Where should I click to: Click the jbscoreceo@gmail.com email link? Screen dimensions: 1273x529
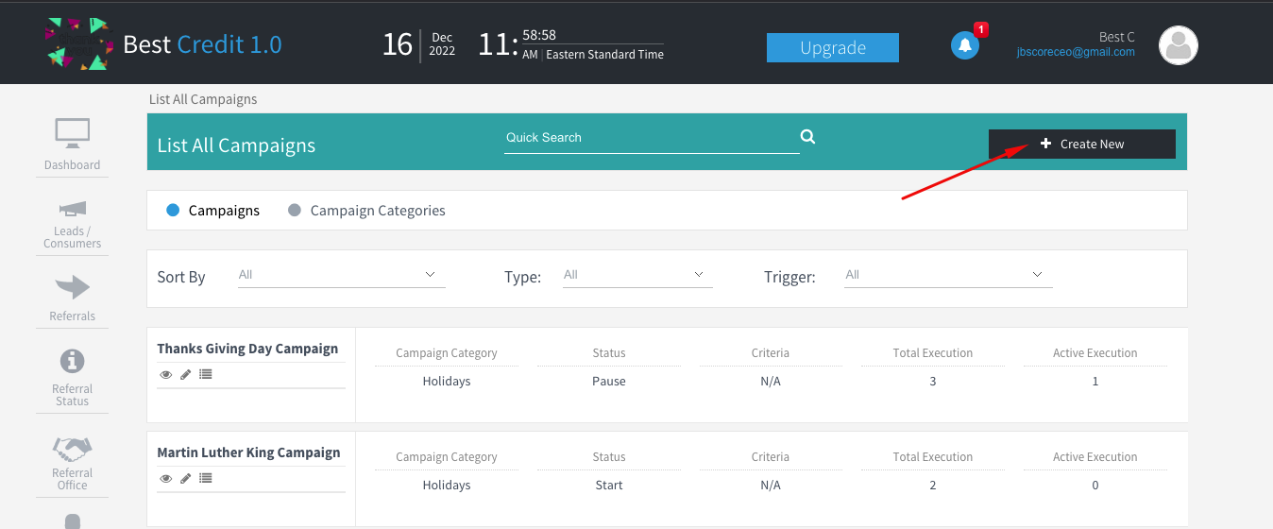pyautogui.click(x=1076, y=53)
